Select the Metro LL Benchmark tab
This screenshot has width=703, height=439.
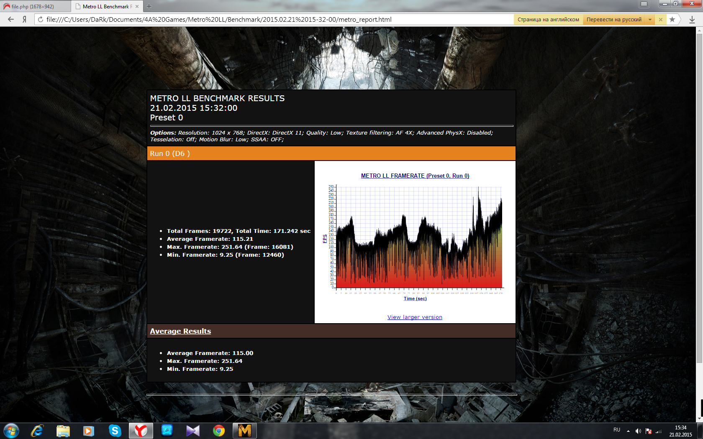tap(107, 6)
